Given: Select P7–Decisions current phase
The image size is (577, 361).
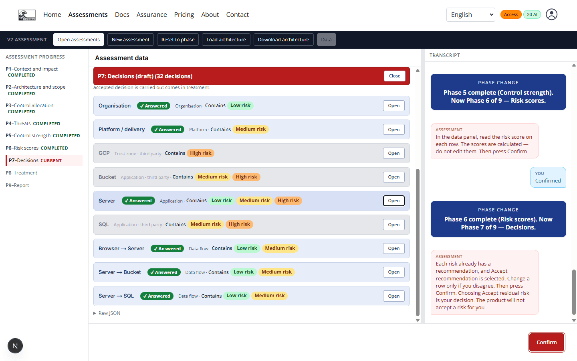Looking at the screenshot, I should (44, 160).
